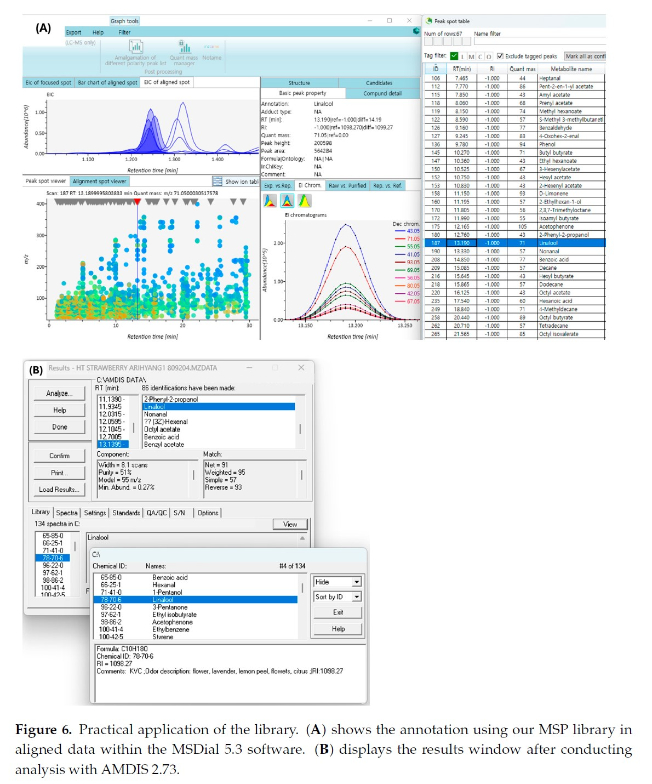
Task: Select the first EI chromatogram view icon
Action: 270,201
